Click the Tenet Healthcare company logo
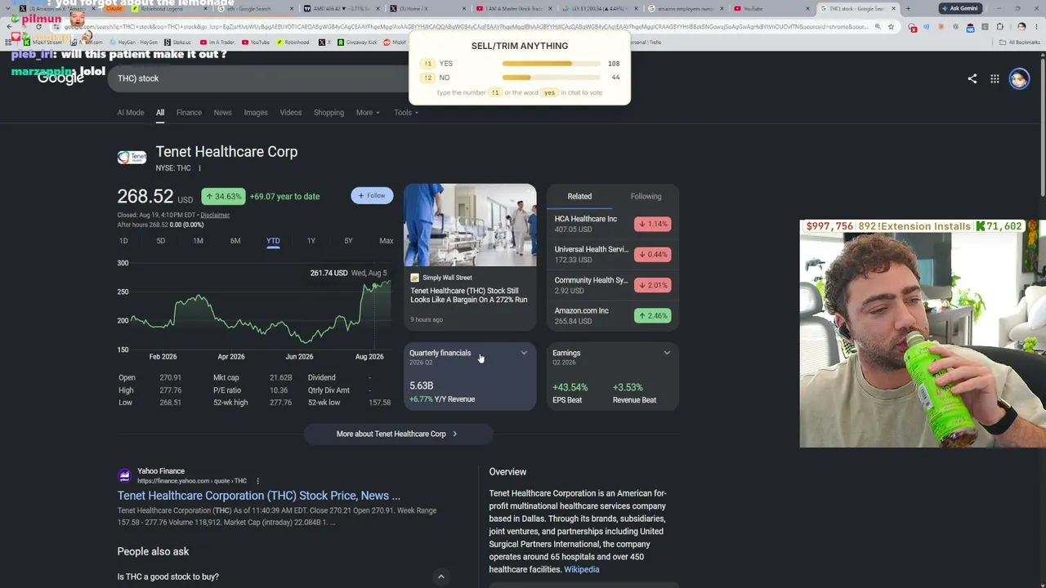 point(132,157)
